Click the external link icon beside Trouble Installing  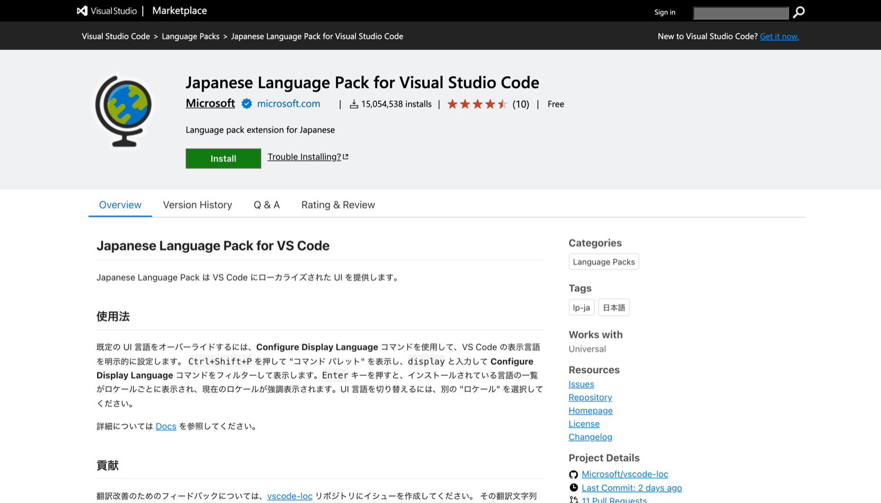[346, 157]
